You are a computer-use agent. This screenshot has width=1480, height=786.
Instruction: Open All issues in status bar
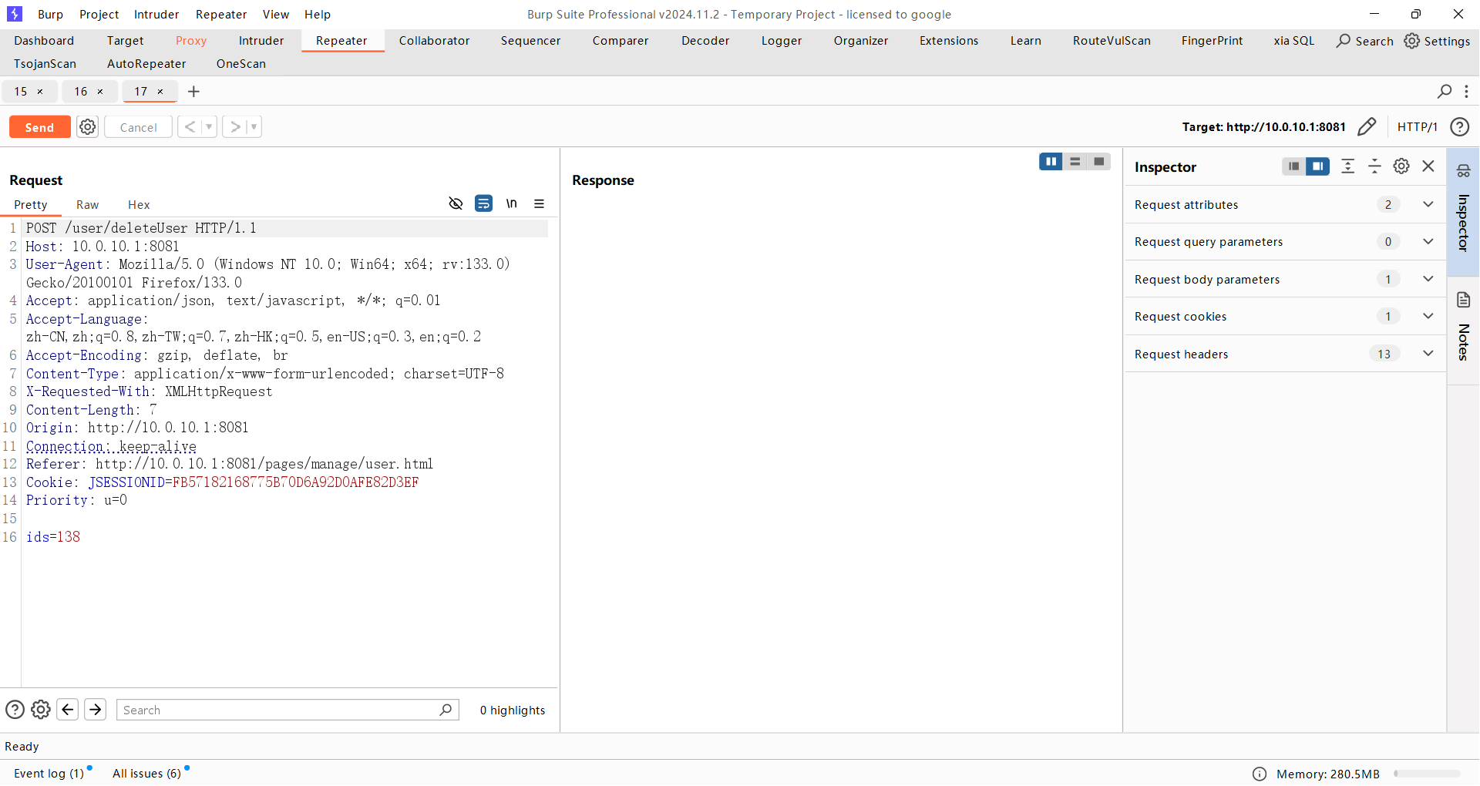coord(147,773)
